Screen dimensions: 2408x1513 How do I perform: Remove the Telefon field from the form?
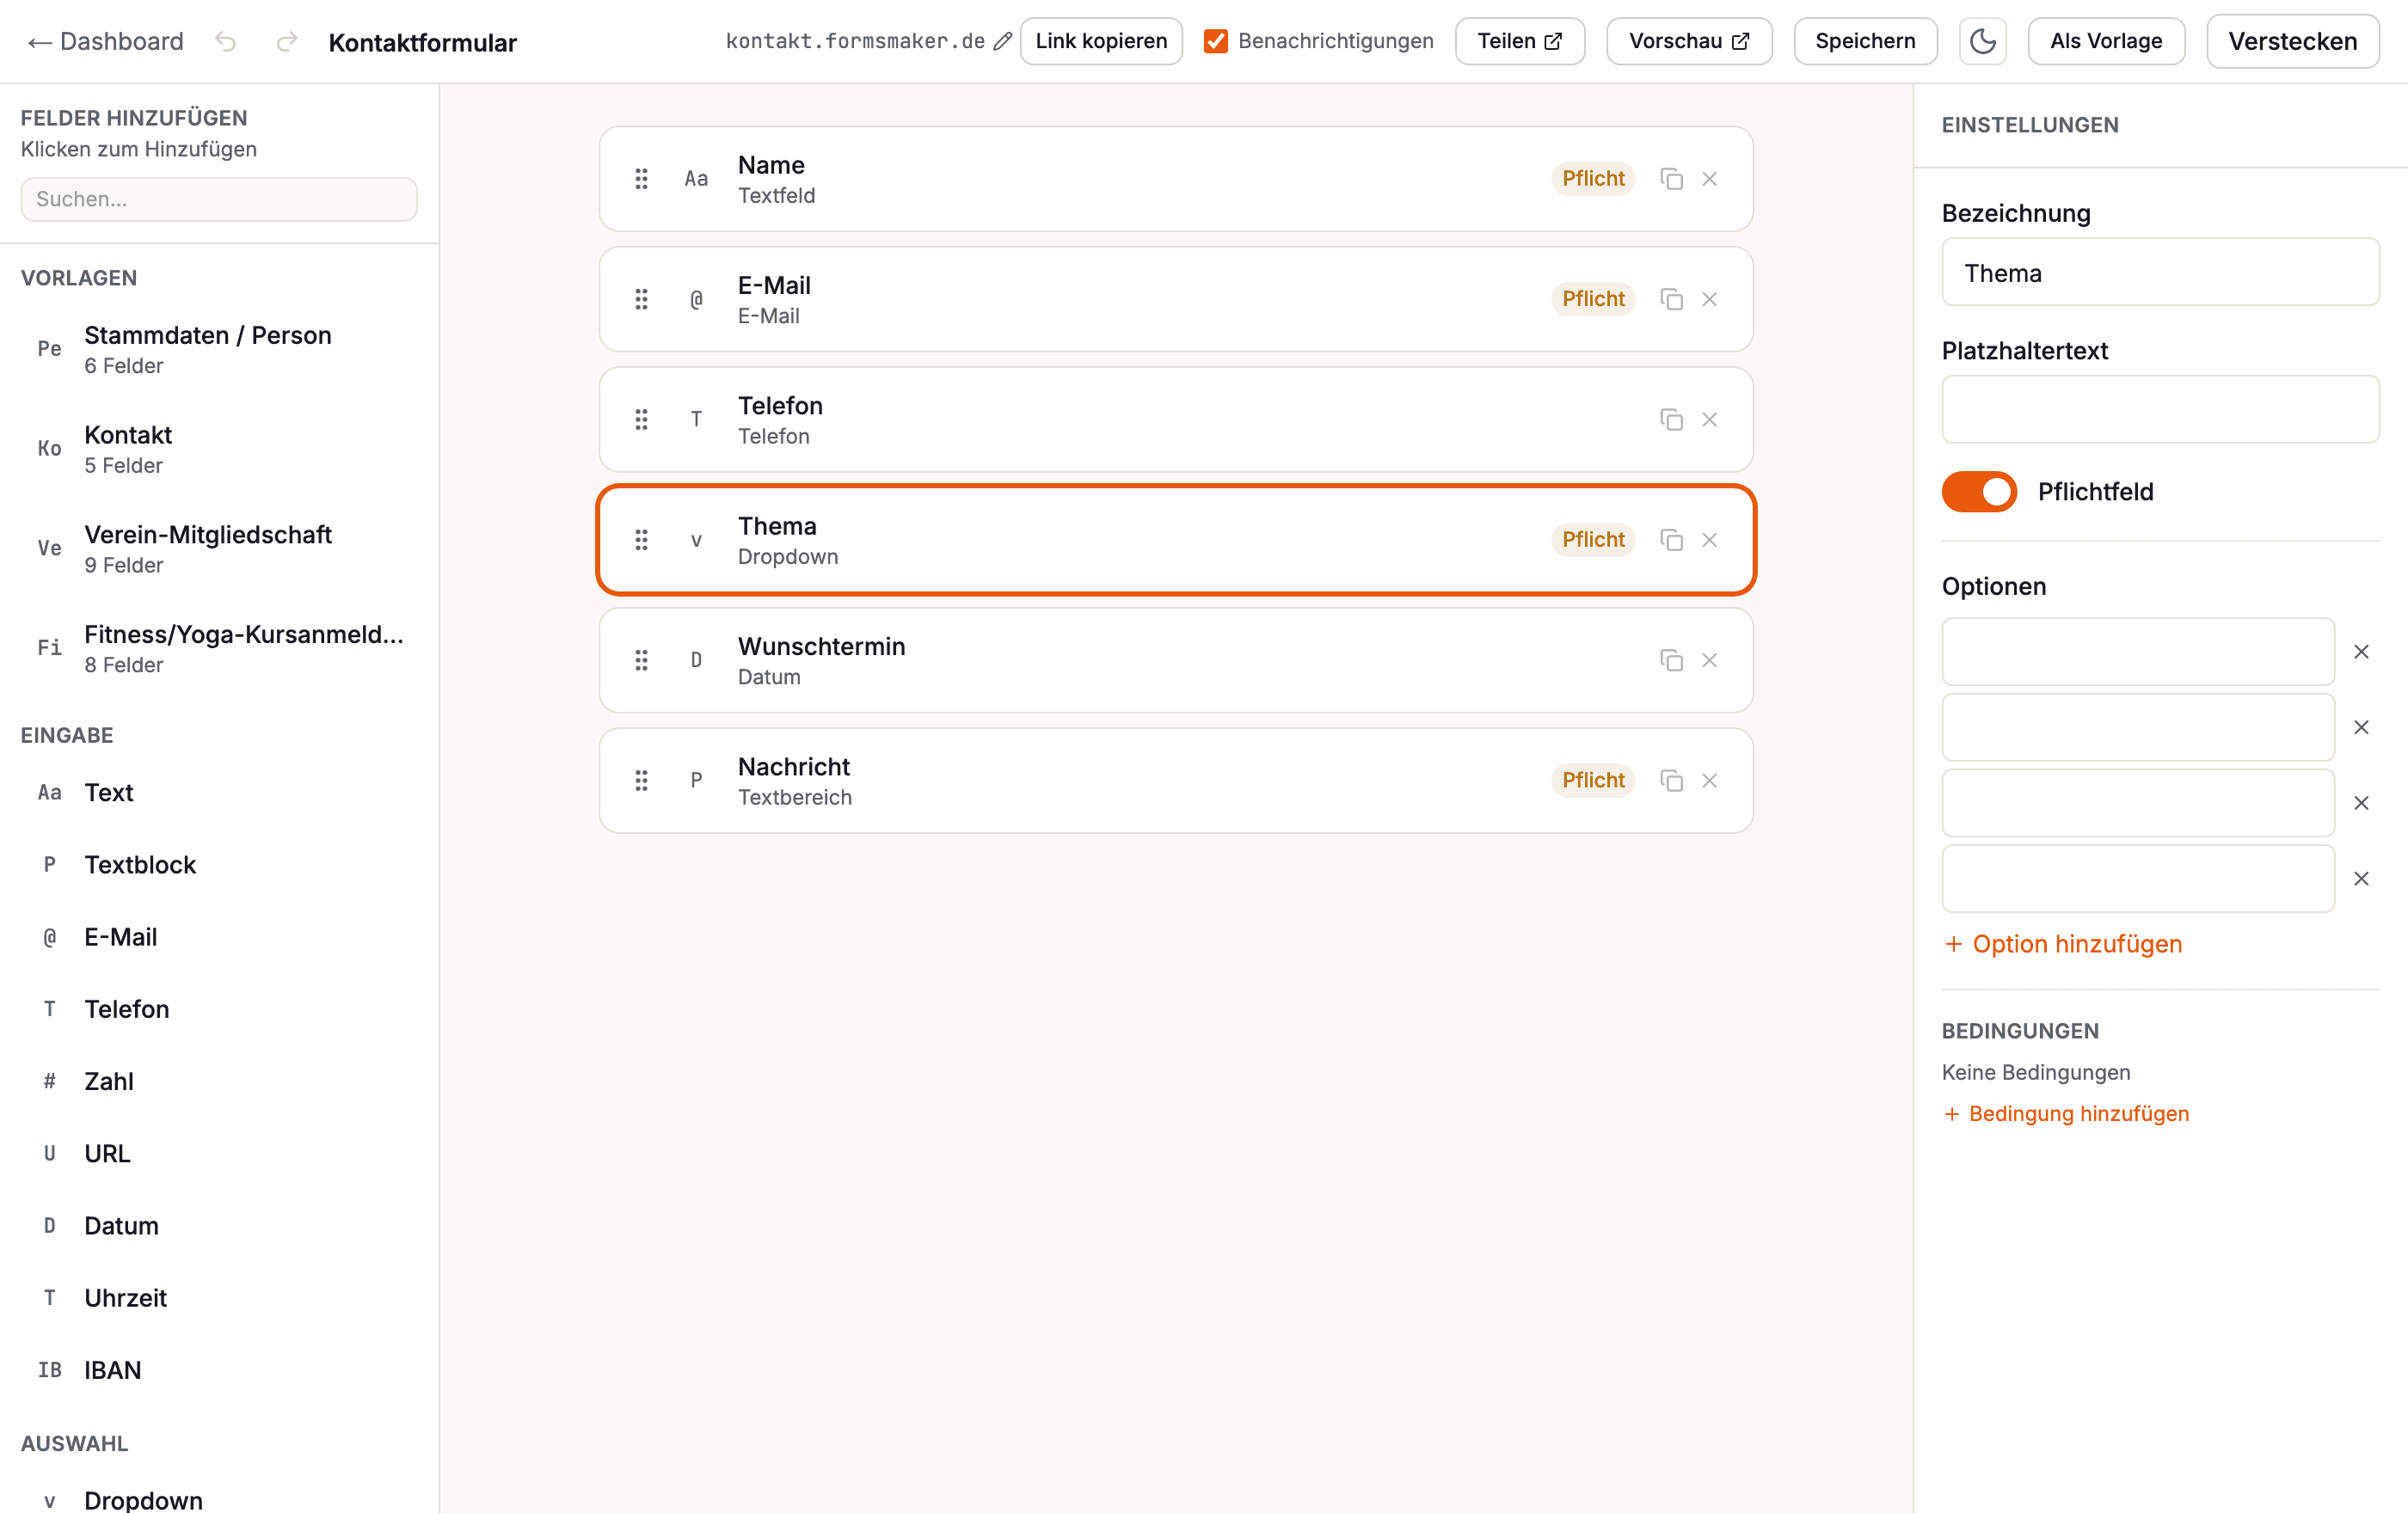tap(1709, 420)
